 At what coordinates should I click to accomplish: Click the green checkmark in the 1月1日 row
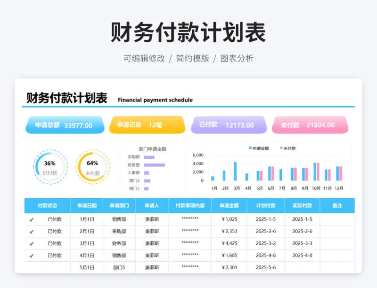(x=32, y=220)
